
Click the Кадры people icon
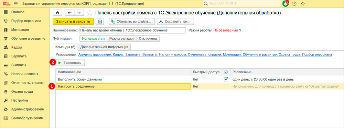coord(6,47)
